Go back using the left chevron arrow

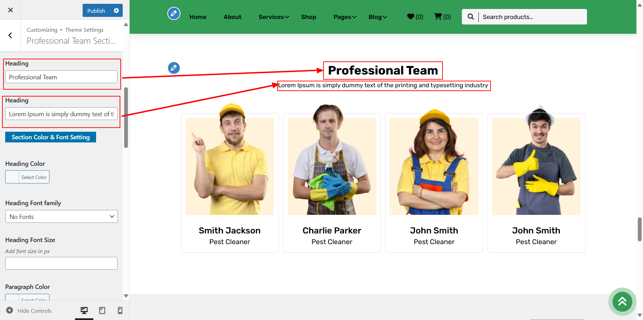click(x=10, y=36)
